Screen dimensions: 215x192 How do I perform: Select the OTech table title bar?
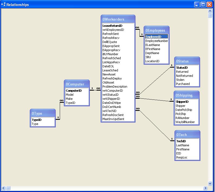(187, 135)
